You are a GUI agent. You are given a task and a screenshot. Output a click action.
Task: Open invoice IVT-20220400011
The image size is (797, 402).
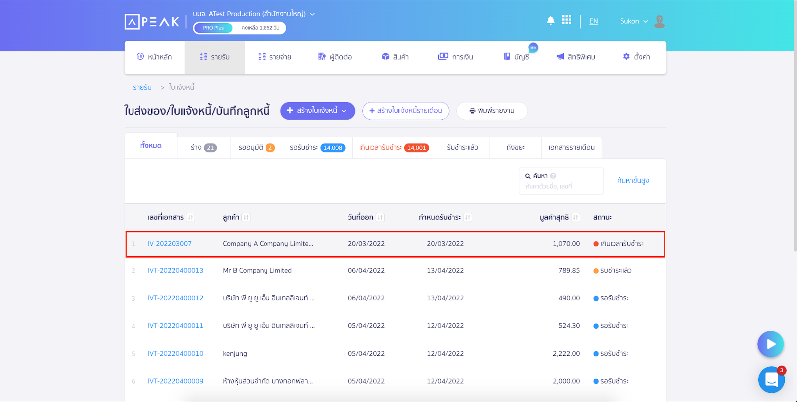pos(175,326)
